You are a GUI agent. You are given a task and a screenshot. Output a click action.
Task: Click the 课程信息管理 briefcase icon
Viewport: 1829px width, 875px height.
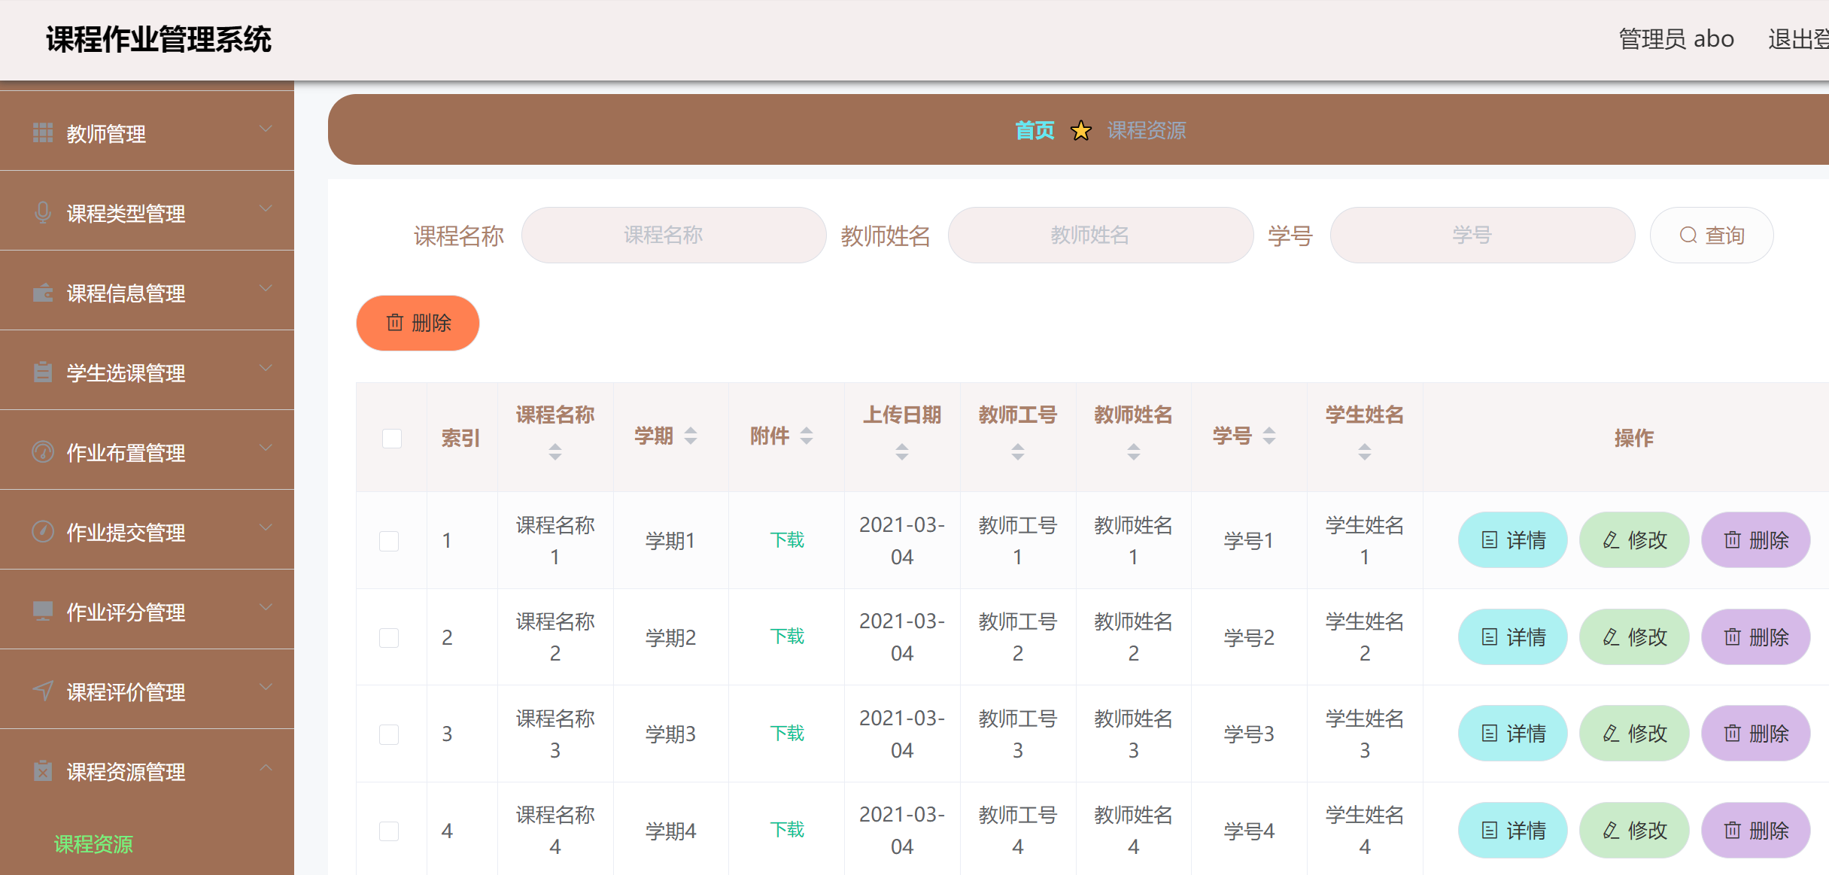[x=43, y=290]
